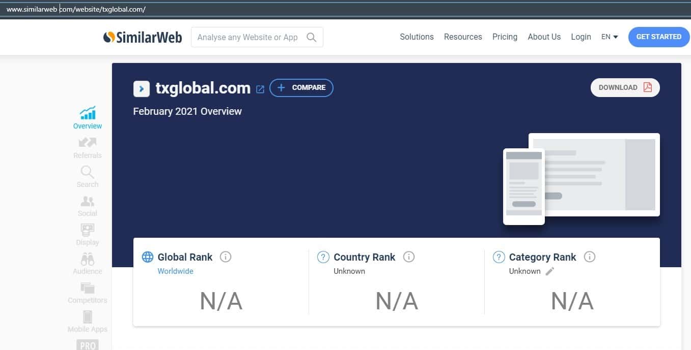Click the device preview illustration
This screenshot has height=350, width=691.
point(581,179)
